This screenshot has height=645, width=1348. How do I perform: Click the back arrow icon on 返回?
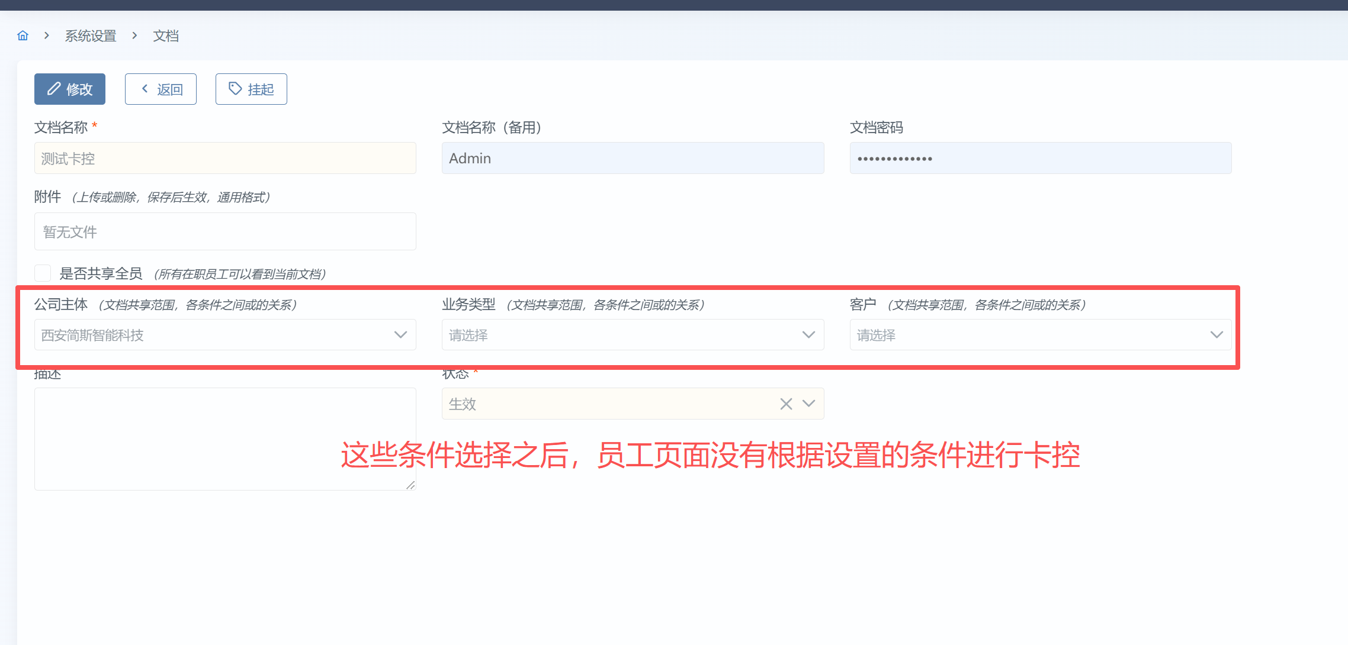145,89
